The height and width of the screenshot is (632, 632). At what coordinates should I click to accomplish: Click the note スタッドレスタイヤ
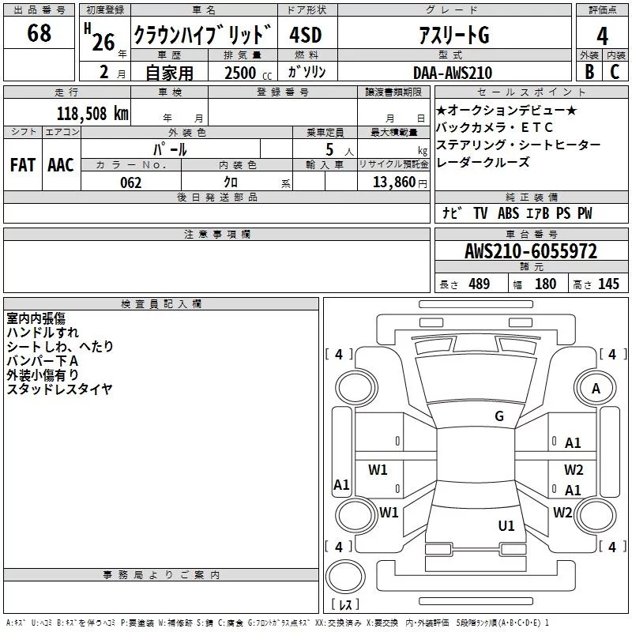pos(60,389)
